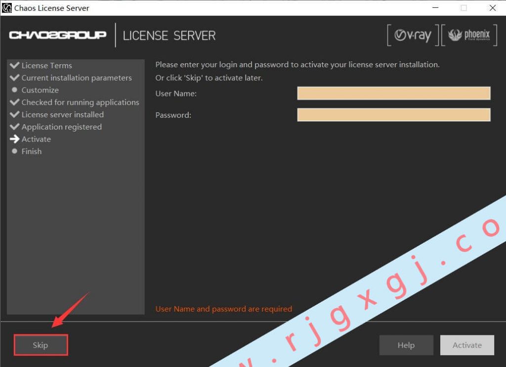Image resolution: width=506 pixels, height=367 pixels.
Task: Click the arrow icon beside Activate step
Action: (x=14, y=139)
